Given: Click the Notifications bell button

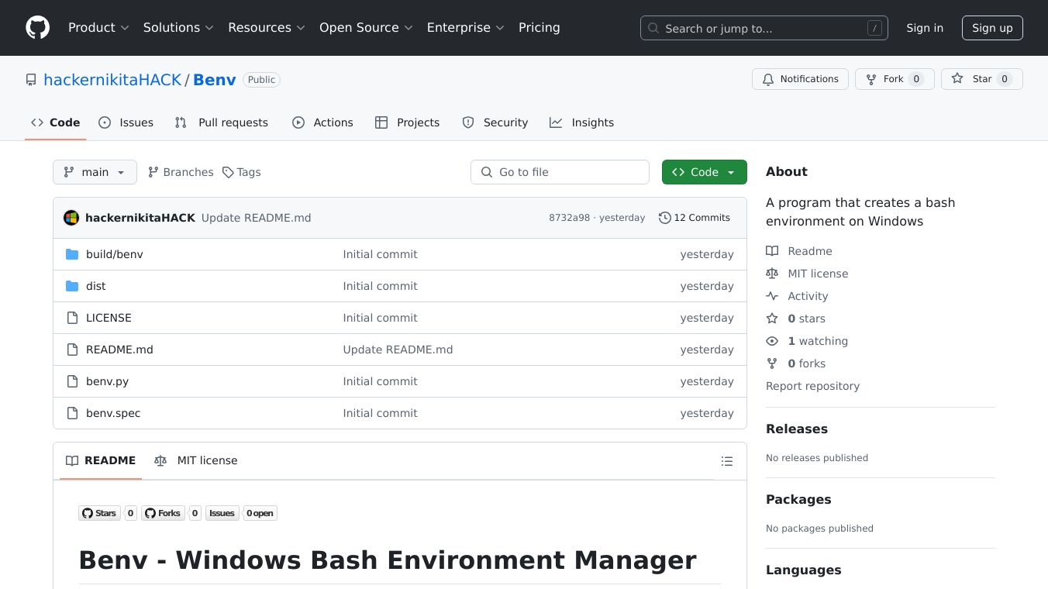Looking at the screenshot, I should click(x=800, y=79).
